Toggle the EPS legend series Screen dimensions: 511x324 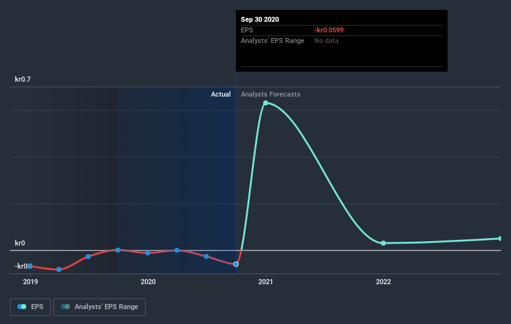point(30,307)
